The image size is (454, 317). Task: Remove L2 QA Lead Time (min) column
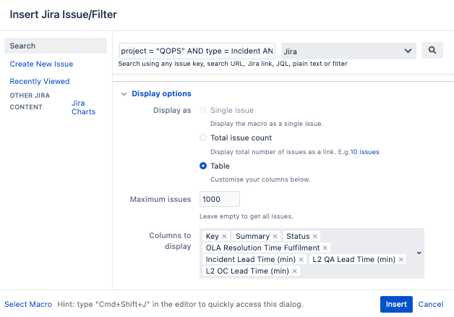point(401,260)
